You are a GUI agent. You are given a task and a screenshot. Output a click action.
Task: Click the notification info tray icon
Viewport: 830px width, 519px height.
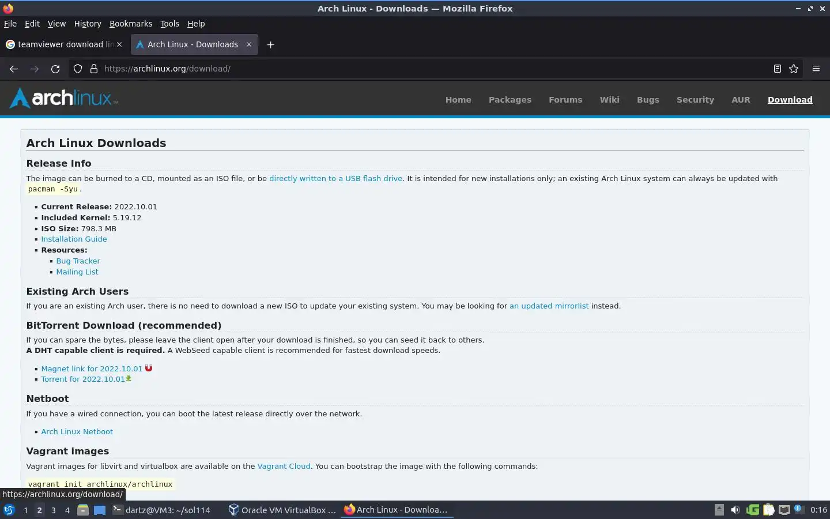[799, 509]
